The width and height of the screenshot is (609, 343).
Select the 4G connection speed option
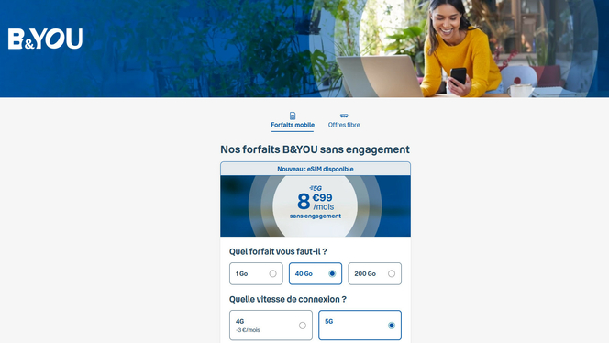(x=271, y=326)
